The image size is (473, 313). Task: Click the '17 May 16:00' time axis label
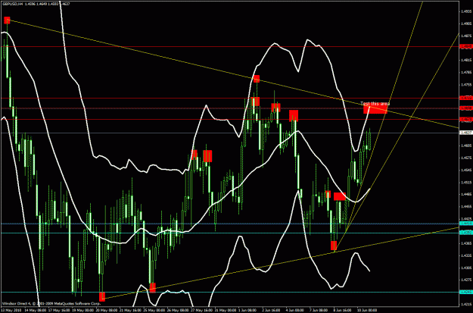coord(58,310)
